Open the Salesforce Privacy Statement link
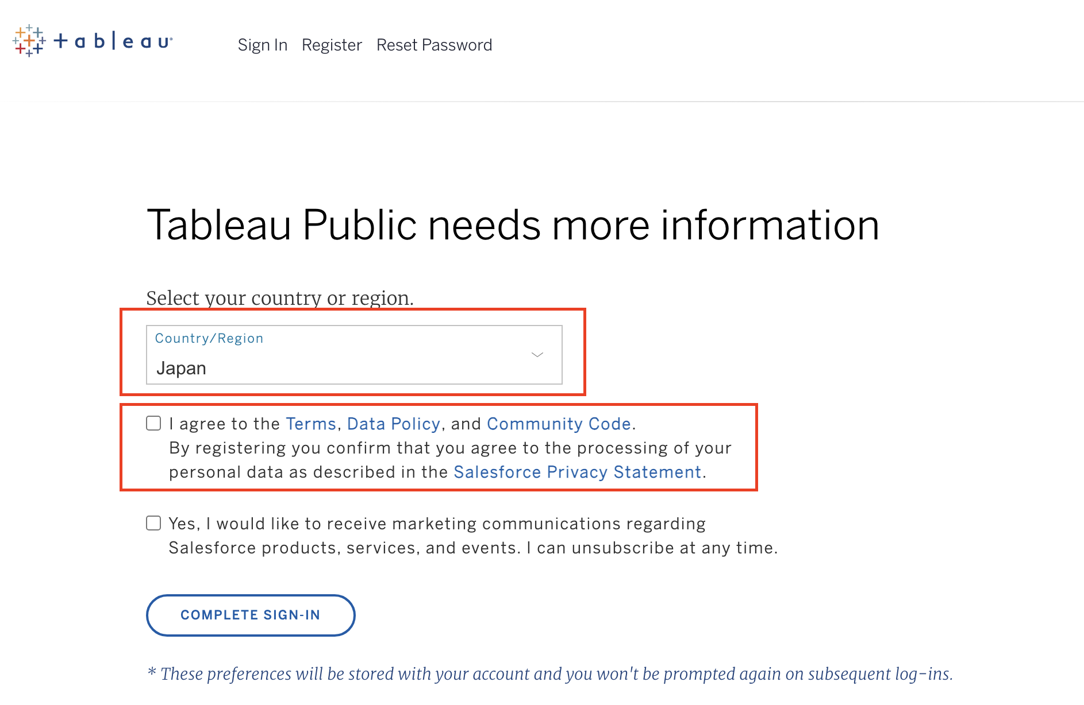The height and width of the screenshot is (705, 1084). tap(578, 472)
